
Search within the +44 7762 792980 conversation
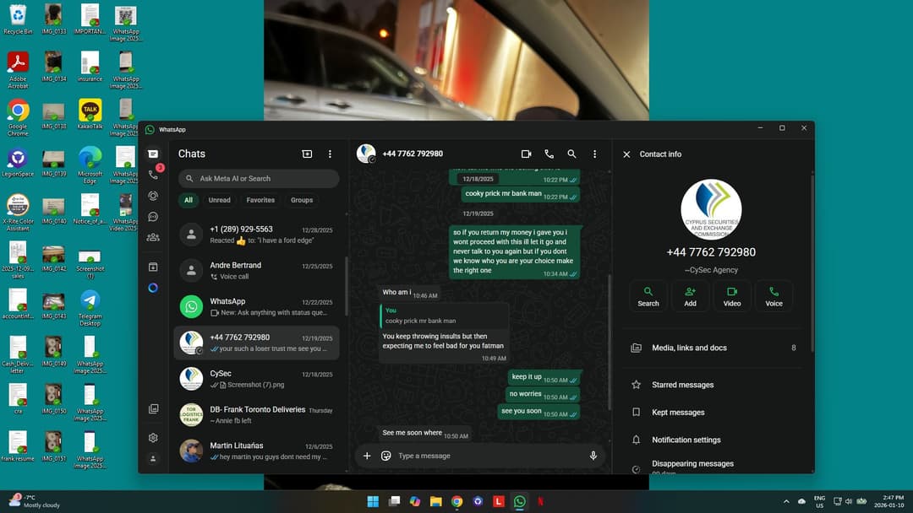click(571, 154)
